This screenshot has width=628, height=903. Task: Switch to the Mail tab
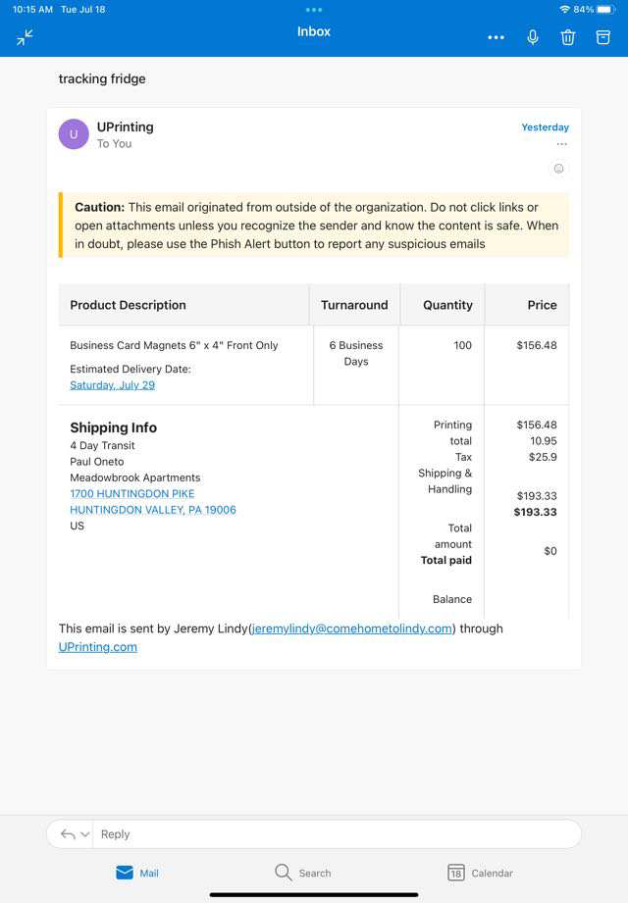pyautogui.click(x=137, y=873)
